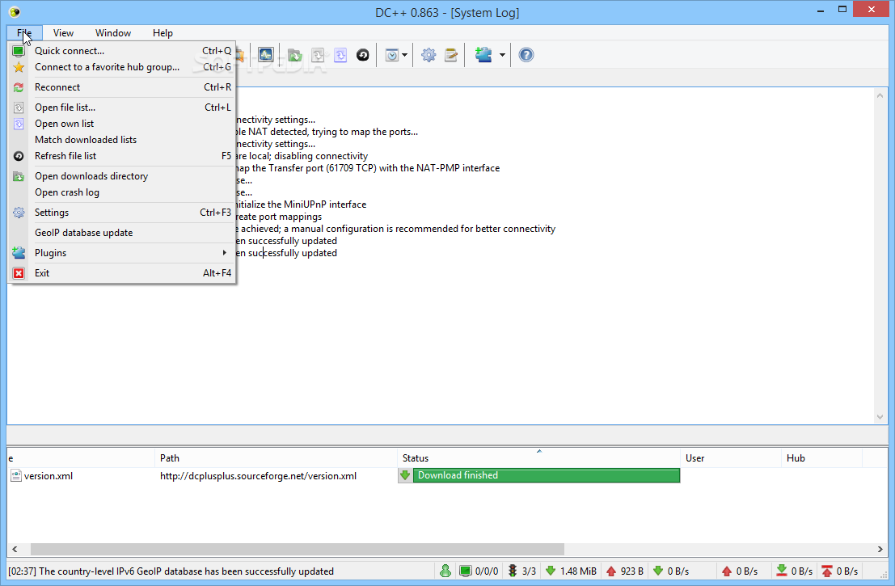Choose Exit from the File menu
Viewport: 895px width, 586px height.
tap(121, 273)
